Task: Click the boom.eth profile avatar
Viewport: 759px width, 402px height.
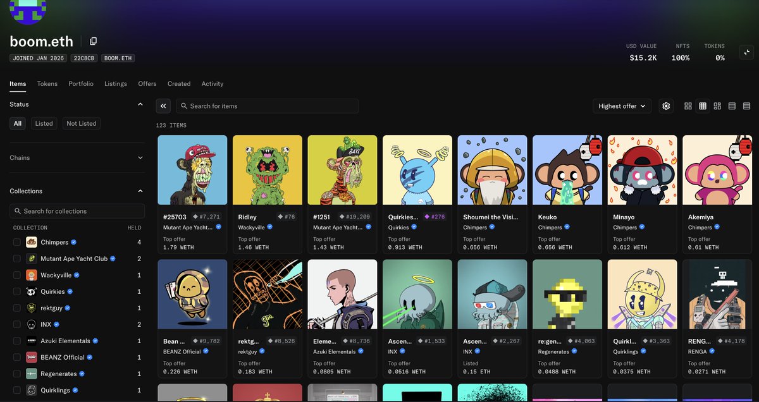Action: (27, 11)
